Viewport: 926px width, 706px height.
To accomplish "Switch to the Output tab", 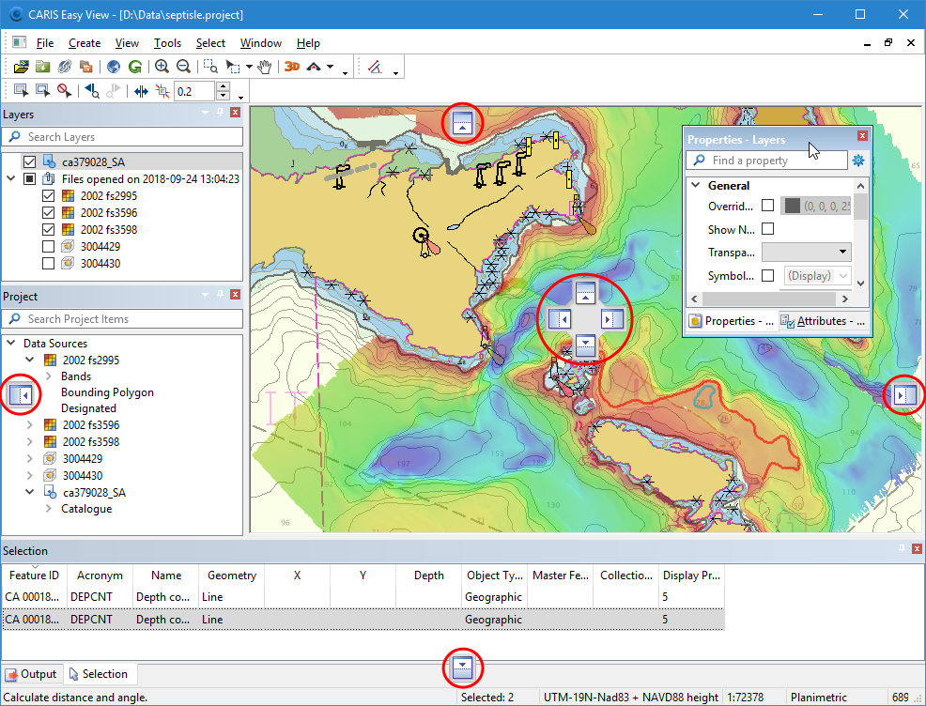I will tap(31, 674).
